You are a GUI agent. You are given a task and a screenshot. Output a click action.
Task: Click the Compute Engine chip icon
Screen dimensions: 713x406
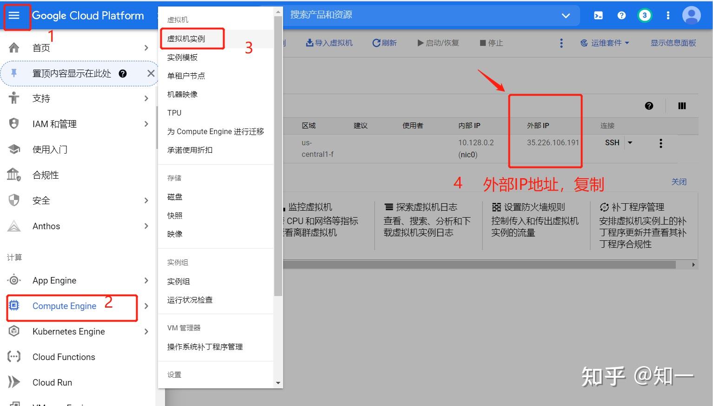[14, 306]
